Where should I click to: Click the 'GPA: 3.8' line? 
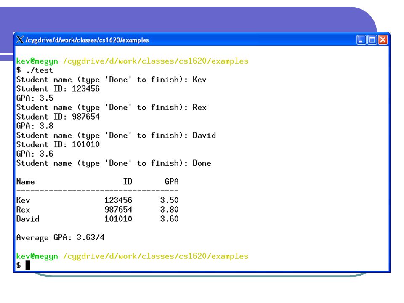click(x=35, y=126)
